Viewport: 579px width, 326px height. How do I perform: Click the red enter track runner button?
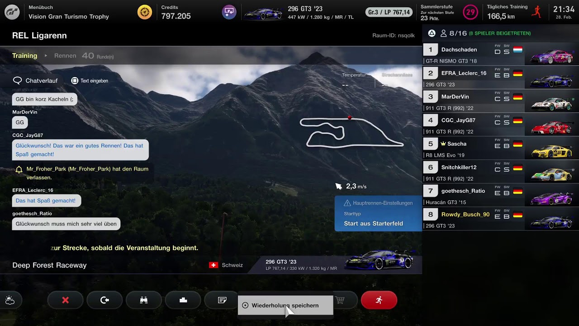pyautogui.click(x=379, y=300)
